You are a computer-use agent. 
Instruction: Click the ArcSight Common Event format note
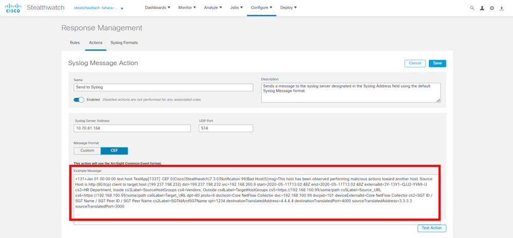point(118,163)
